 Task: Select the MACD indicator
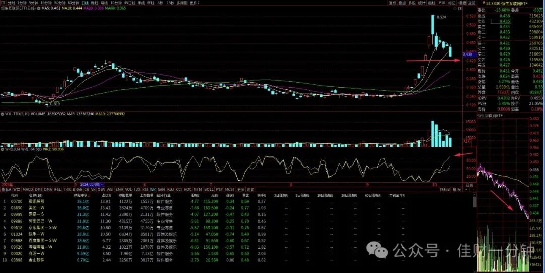tap(27, 190)
